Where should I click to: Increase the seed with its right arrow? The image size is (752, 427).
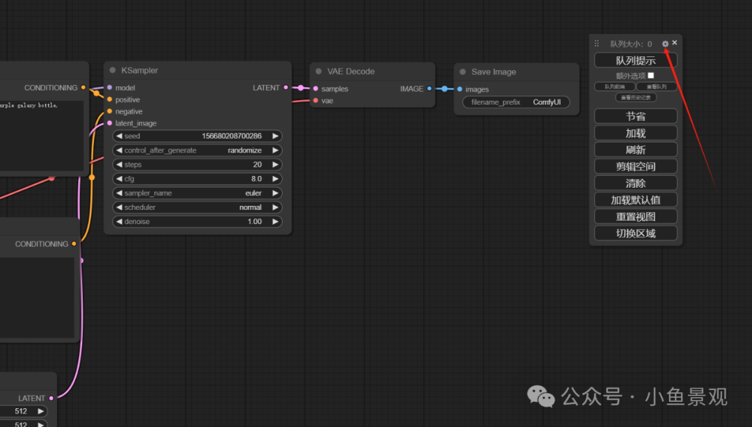point(275,136)
